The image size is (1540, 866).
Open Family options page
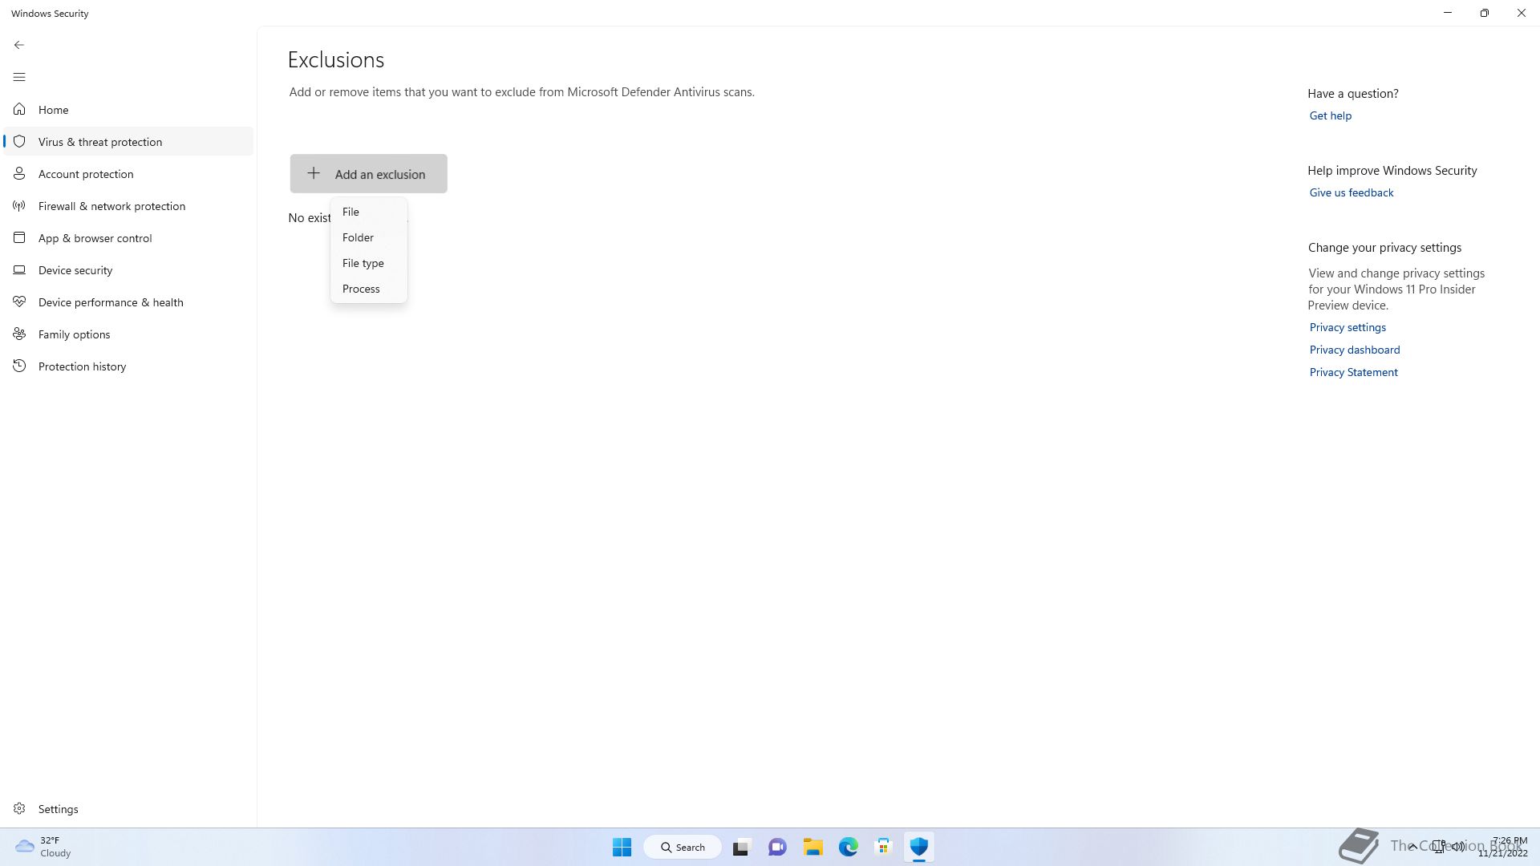pyautogui.click(x=128, y=334)
